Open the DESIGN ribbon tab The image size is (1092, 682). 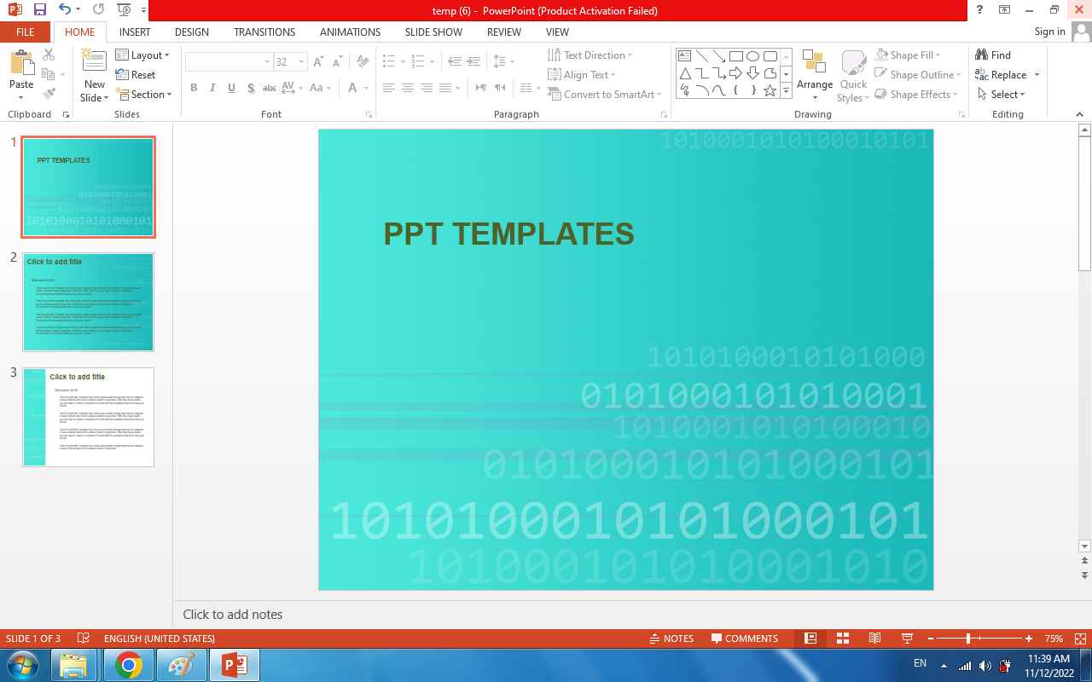[x=191, y=32]
